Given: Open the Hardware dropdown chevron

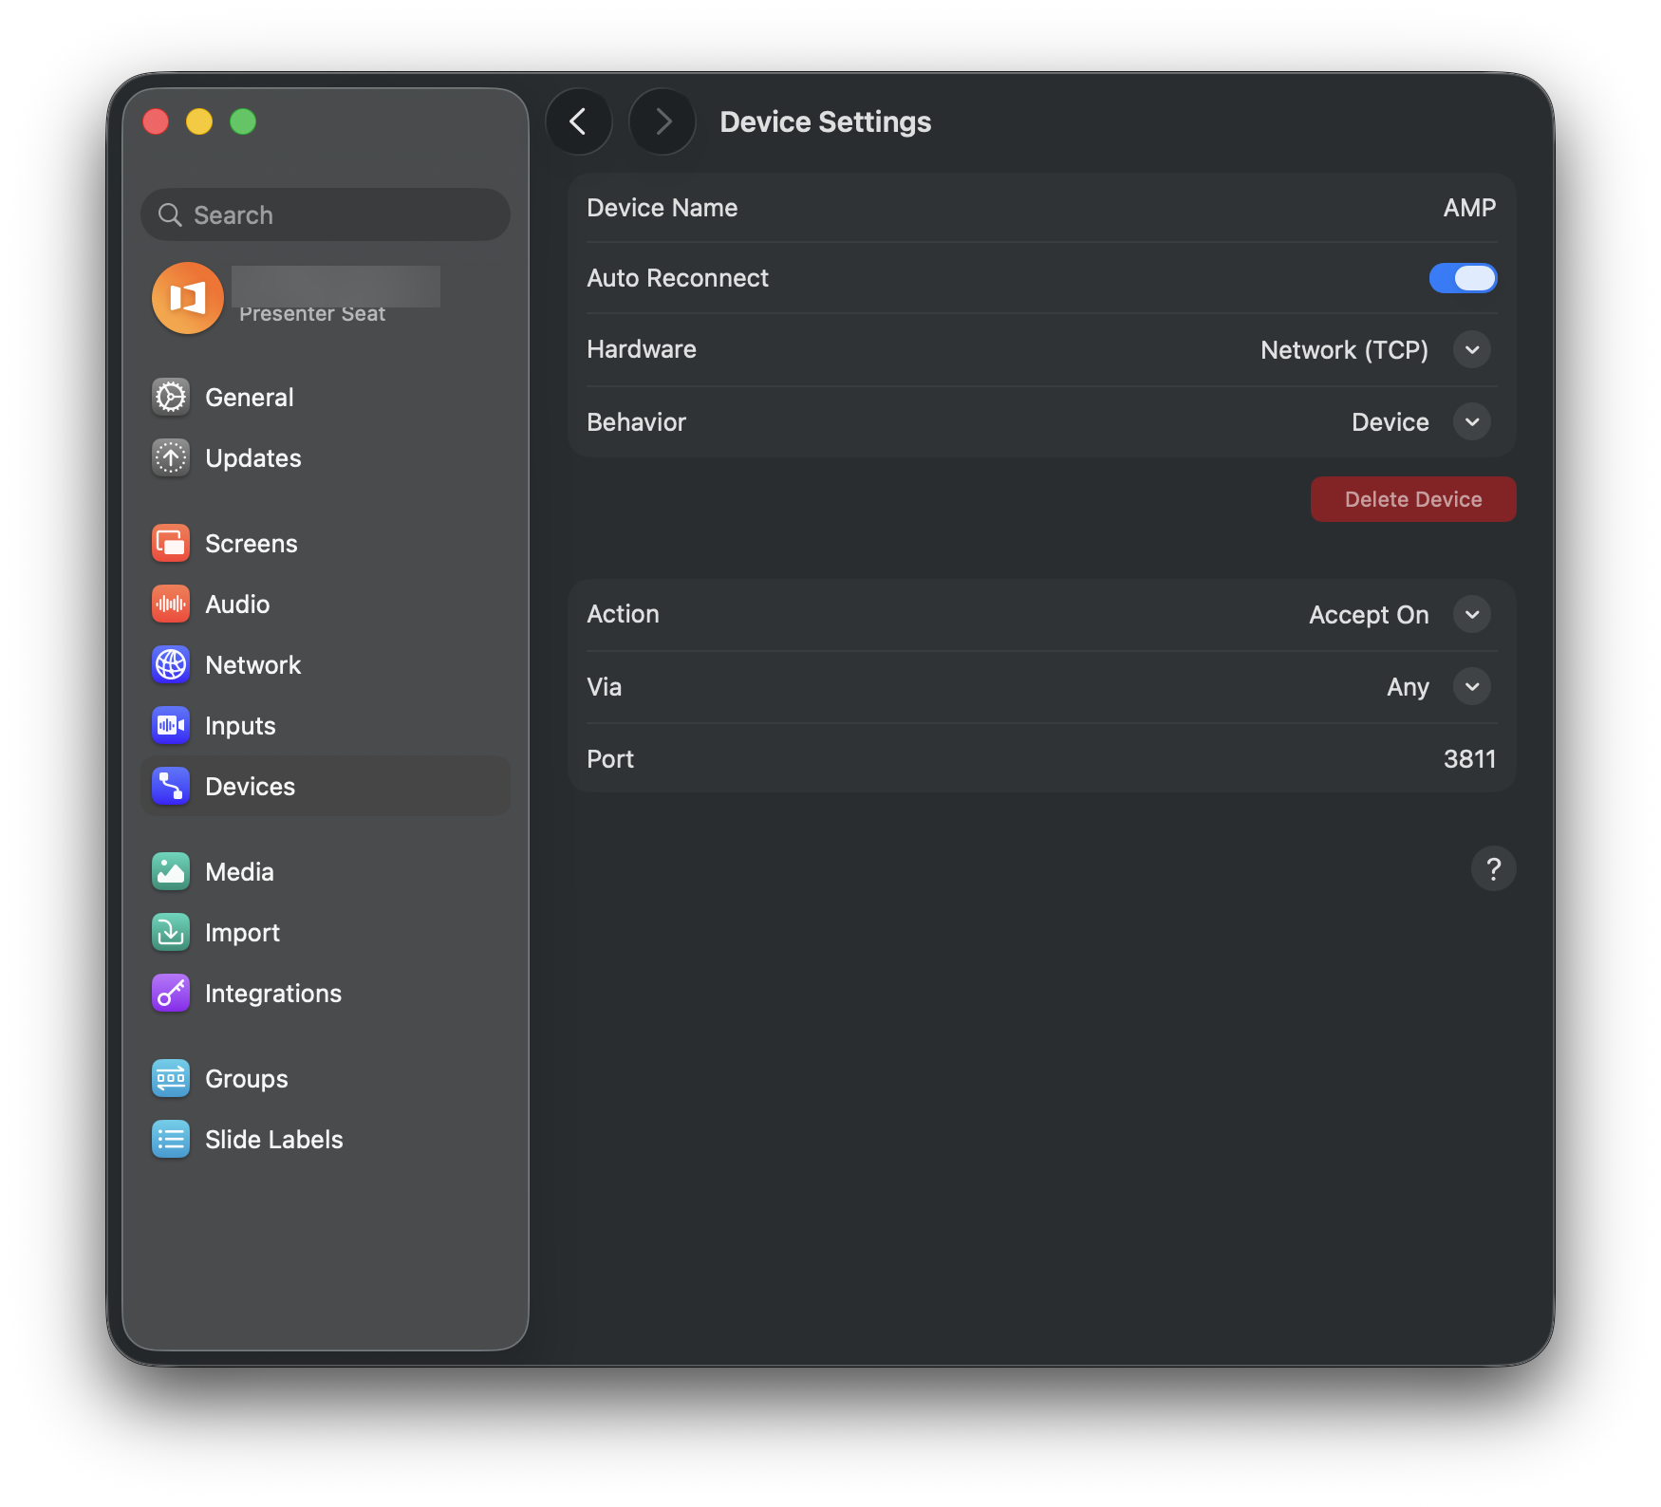Looking at the screenshot, I should pyautogui.click(x=1472, y=349).
